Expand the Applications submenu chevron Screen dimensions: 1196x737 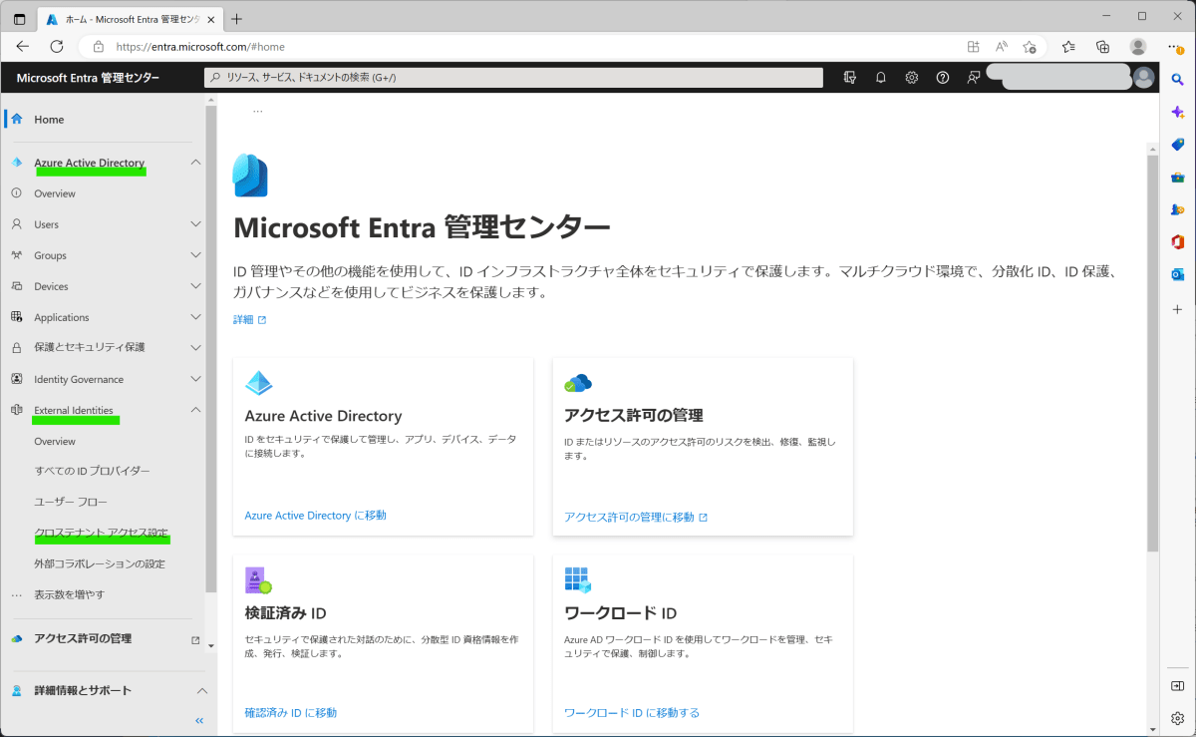[195, 317]
